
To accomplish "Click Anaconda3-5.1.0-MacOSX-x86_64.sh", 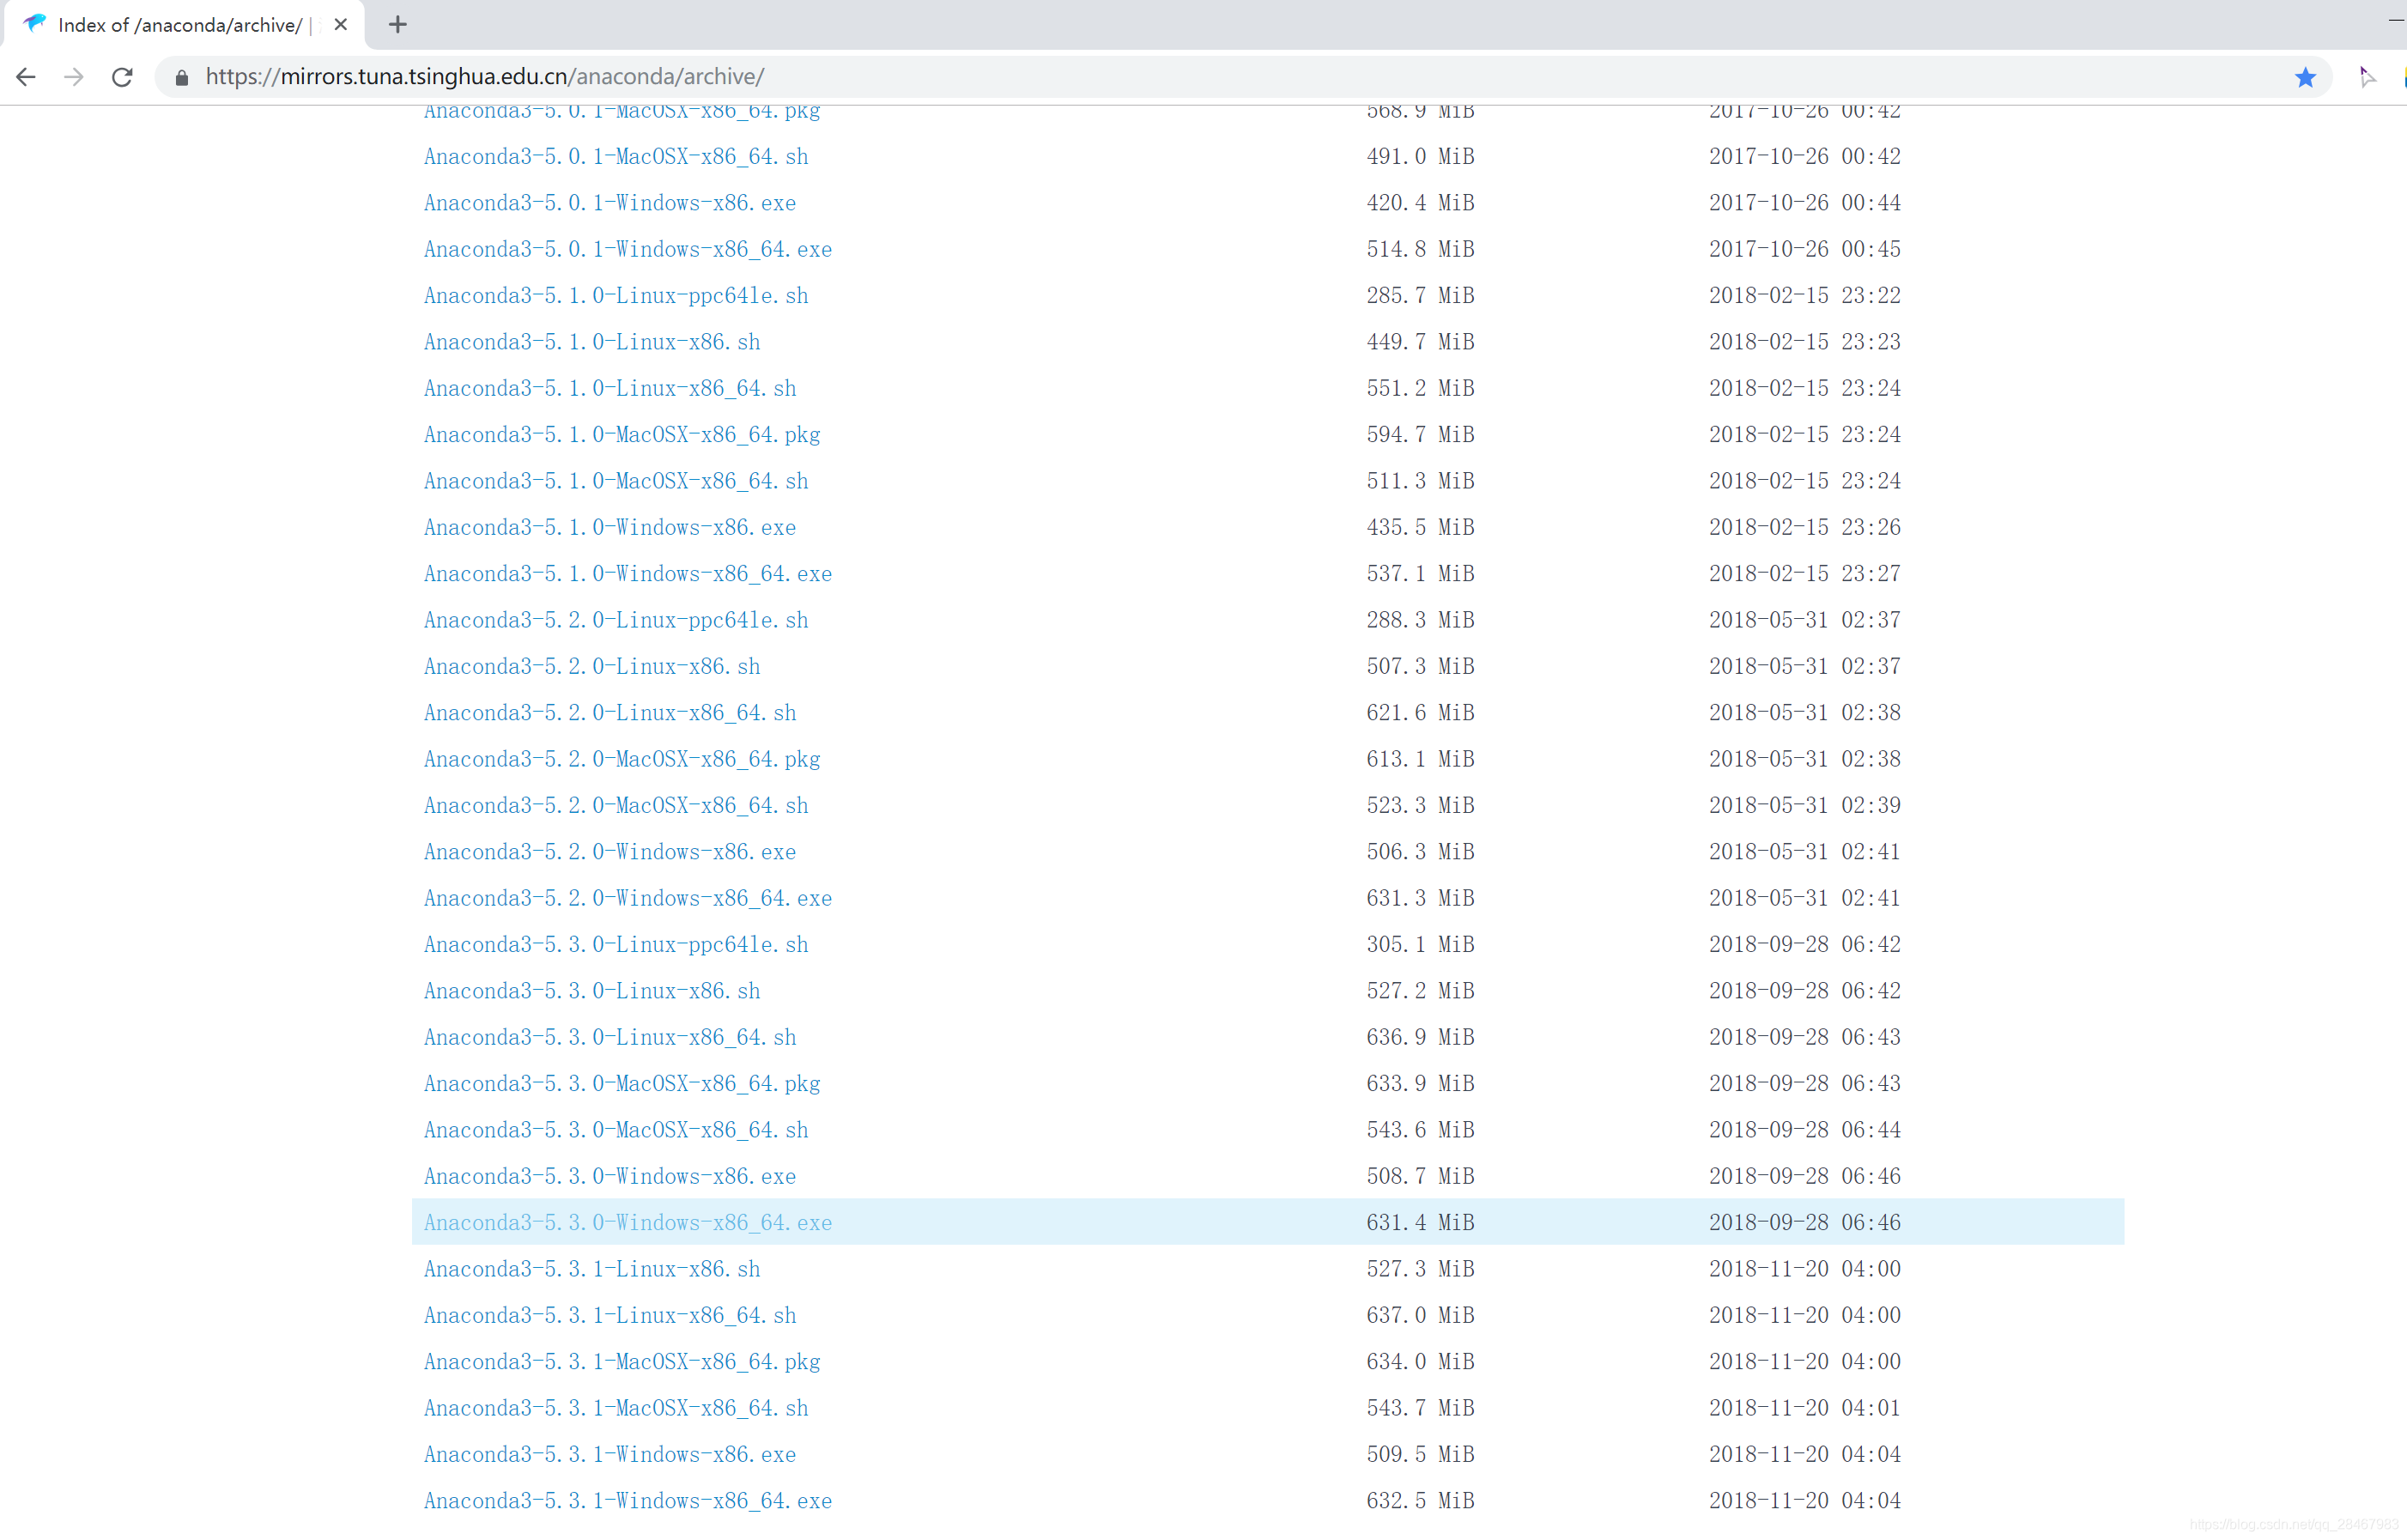I will pos(616,481).
